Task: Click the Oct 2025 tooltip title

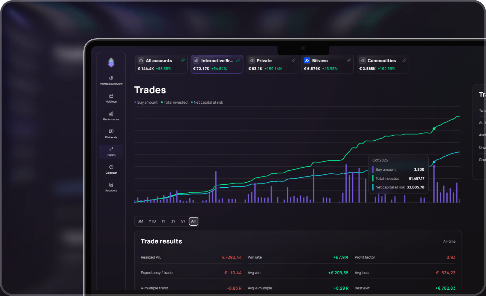Action: tap(380, 160)
